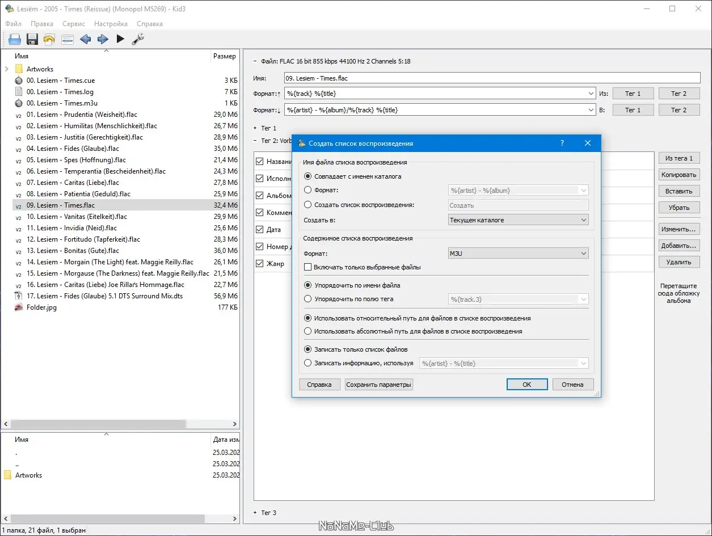712x536 pixels.
Task: Select 'Упорядочить по имени файла' radio
Action: tap(308, 285)
